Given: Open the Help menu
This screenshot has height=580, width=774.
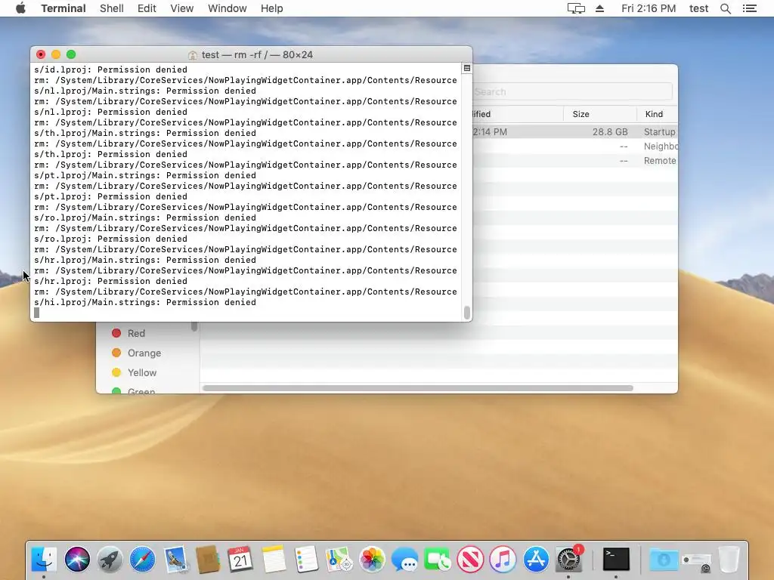Looking at the screenshot, I should coord(271,8).
